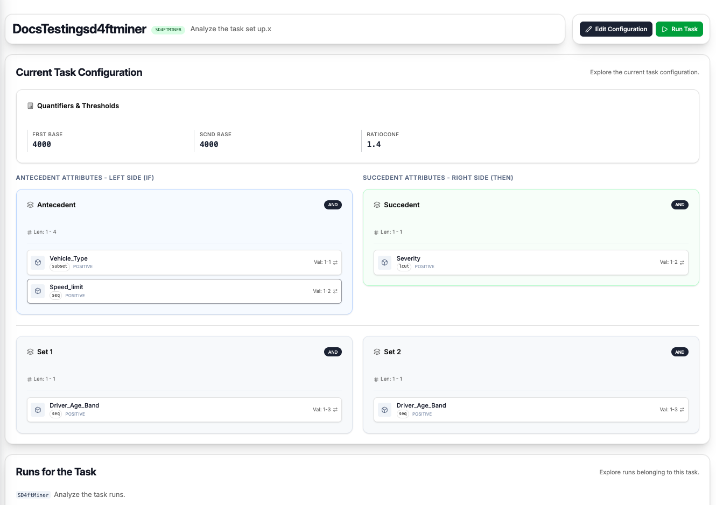The image size is (716, 505).
Task: Click the Severity attribute cube icon
Action: pos(384,263)
